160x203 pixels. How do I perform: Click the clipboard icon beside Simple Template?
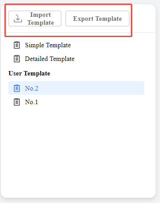click(17, 45)
